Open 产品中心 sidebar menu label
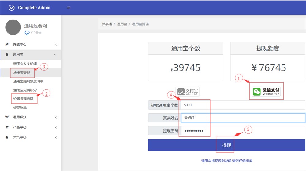The width and height of the screenshot is (306, 171). click(x=20, y=127)
